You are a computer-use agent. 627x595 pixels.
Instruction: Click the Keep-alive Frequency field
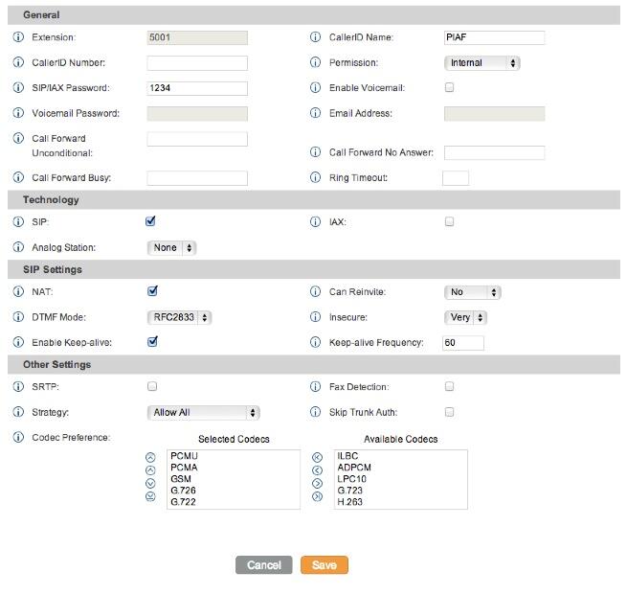[x=463, y=343]
